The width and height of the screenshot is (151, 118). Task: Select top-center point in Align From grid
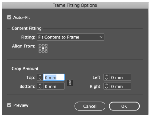tap(43, 45)
